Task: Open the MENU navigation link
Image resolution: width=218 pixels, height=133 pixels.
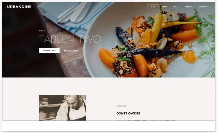Action: (164, 7)
